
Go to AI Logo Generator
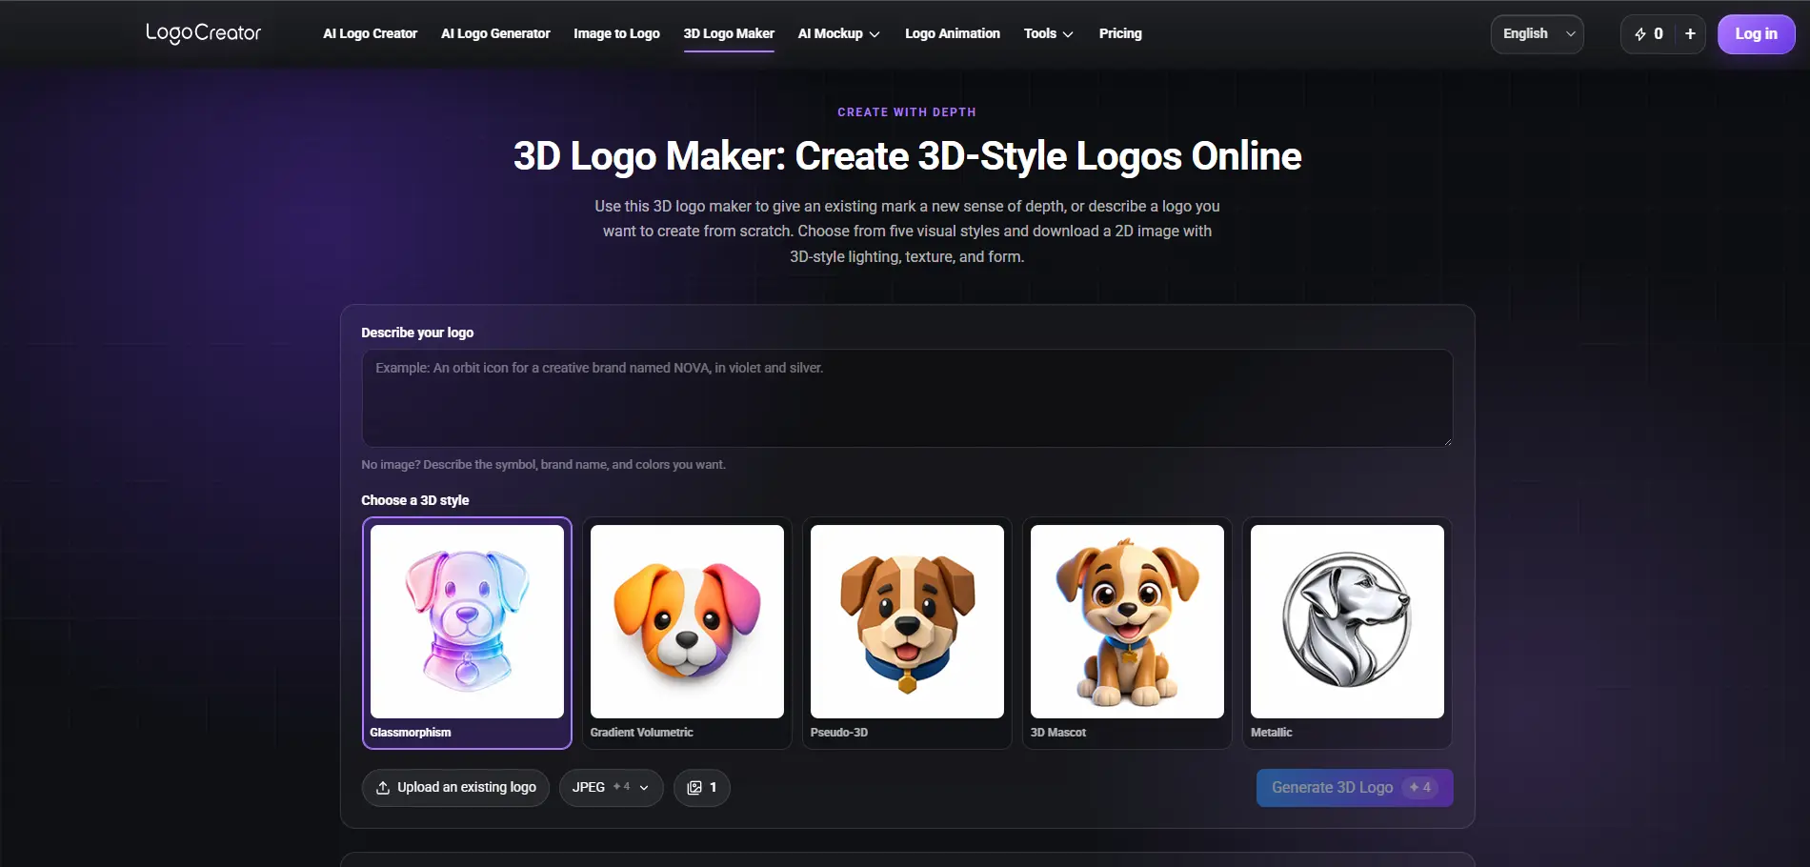point(495,33)
